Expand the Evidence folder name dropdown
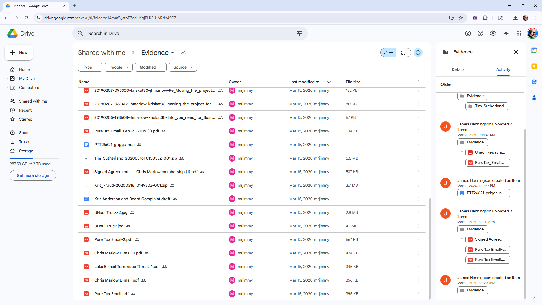 [172, 53]
